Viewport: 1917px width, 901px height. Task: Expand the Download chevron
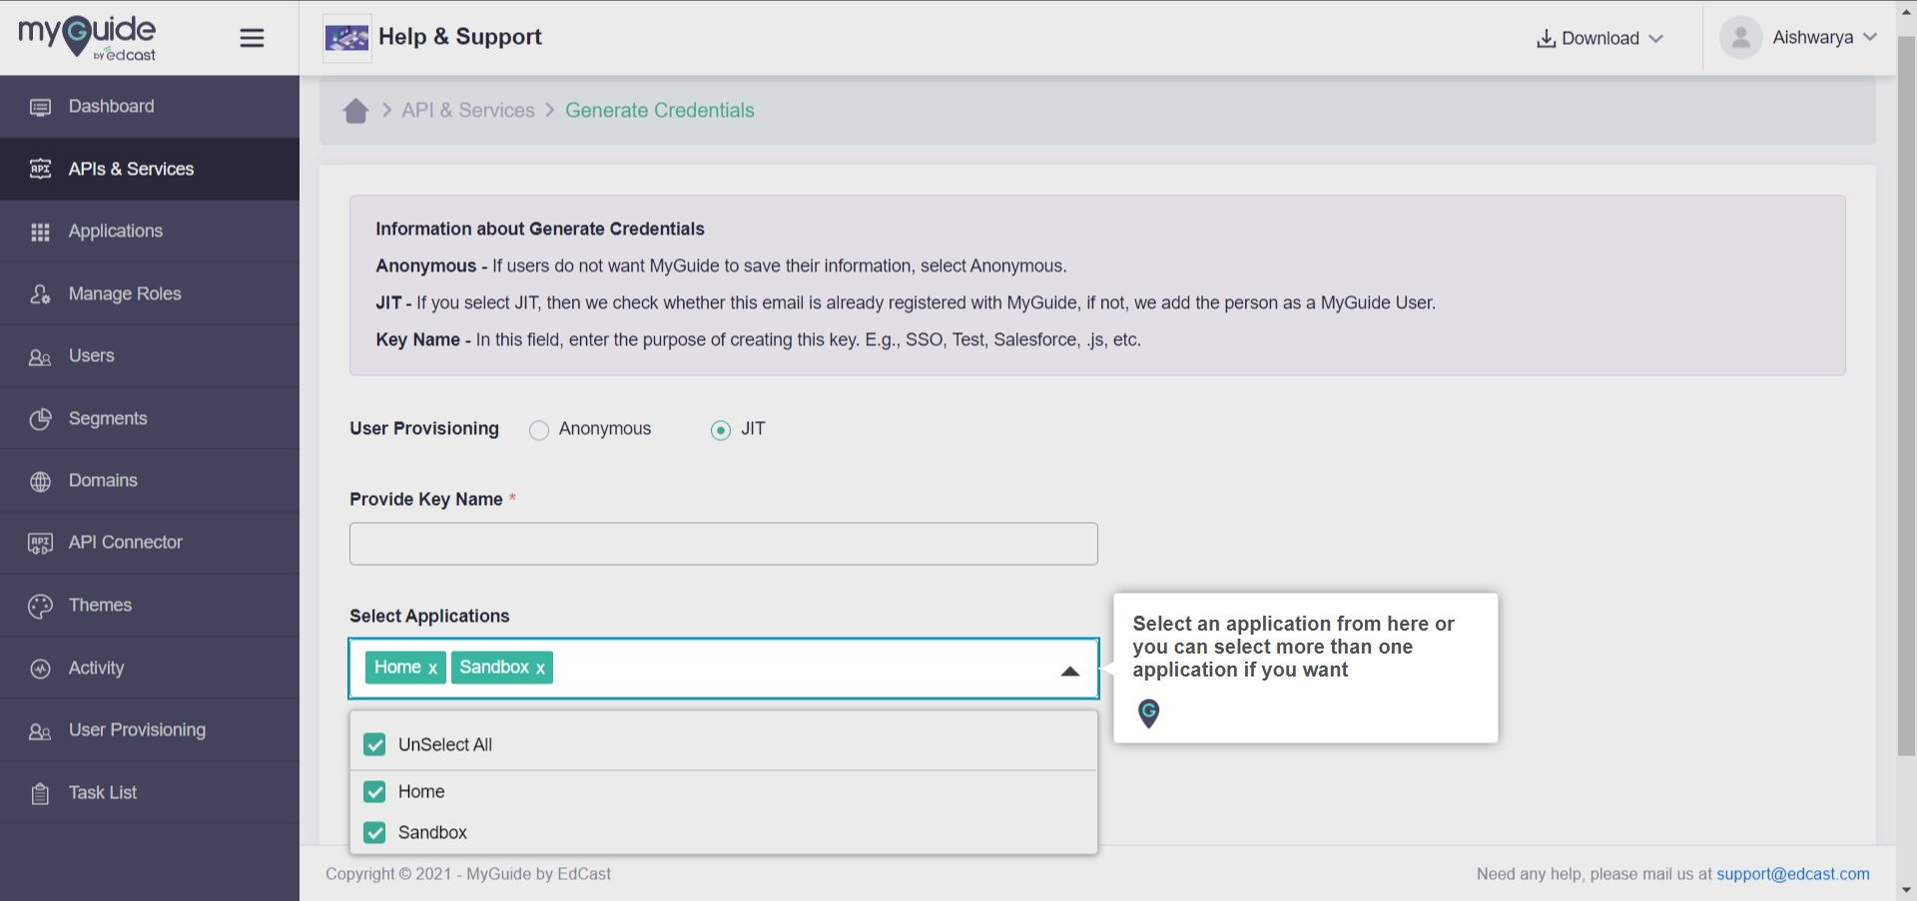(1656, 39)
